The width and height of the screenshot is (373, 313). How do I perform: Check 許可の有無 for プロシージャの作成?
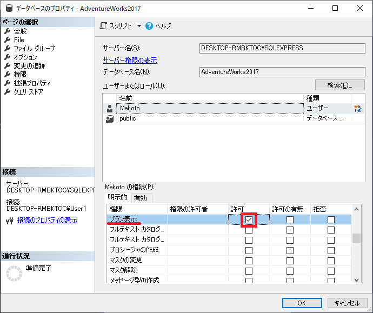(290, 250)
